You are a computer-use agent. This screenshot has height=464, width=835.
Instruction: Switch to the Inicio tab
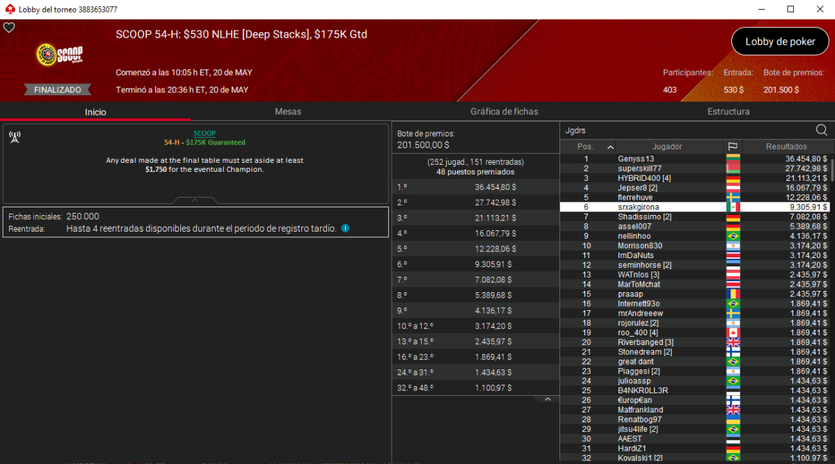click(x=95, y=111)
